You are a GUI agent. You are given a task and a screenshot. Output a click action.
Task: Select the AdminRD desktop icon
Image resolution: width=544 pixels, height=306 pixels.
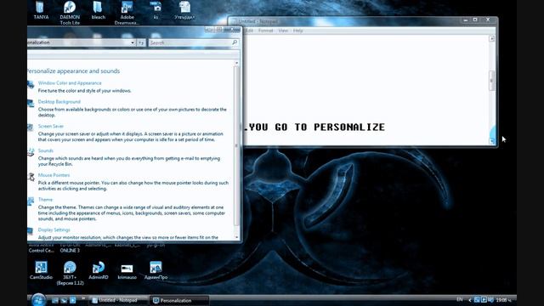(99, 270)
